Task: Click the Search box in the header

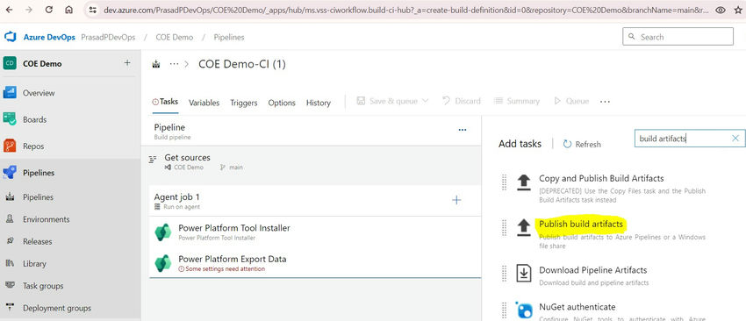Action: 678,37
